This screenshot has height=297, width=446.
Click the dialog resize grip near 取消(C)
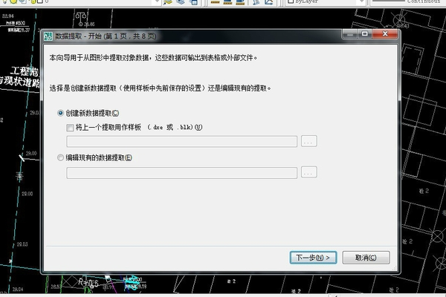(x=394, y=268)
